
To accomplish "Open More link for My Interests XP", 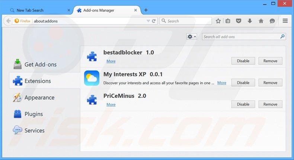I will [x=222, y=83].
